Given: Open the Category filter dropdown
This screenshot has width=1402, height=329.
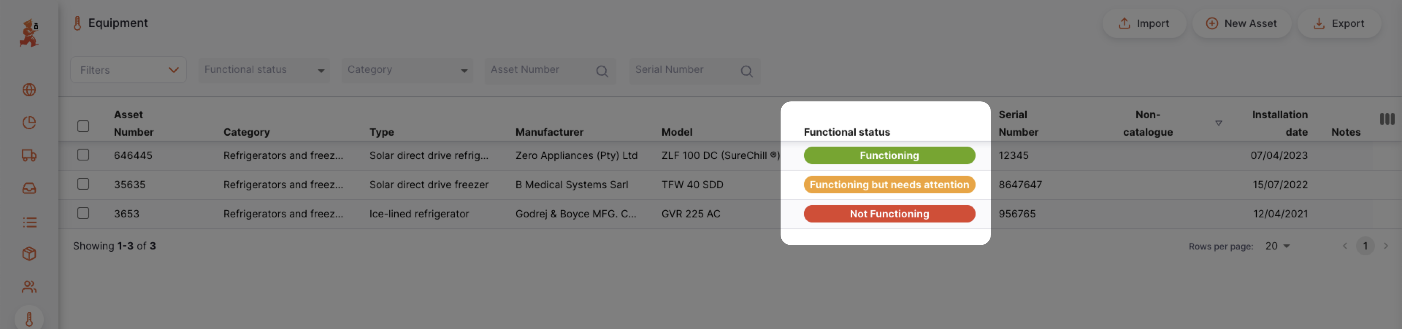Looking at the screenshot, I should [x=408, y=71].
